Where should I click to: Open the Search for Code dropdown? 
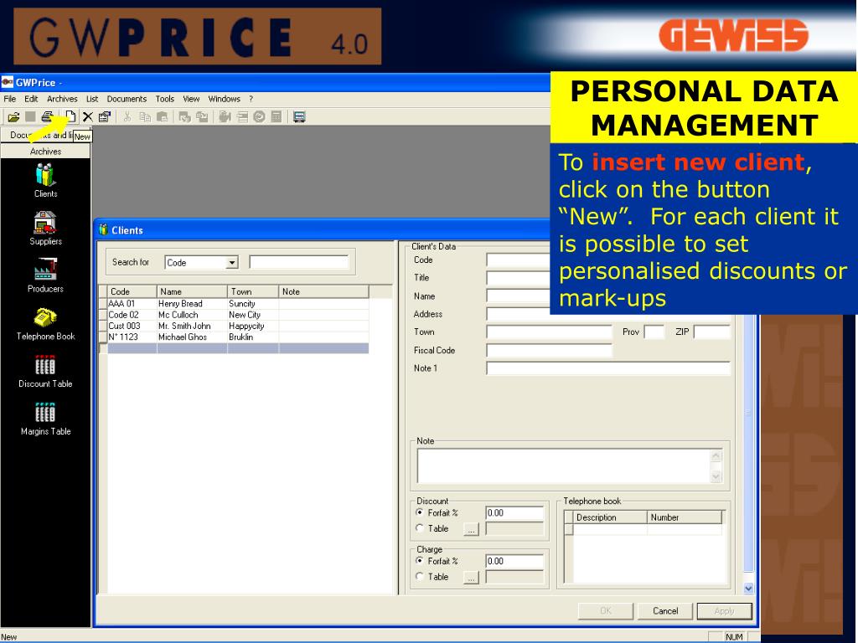[x=232, y=263]
